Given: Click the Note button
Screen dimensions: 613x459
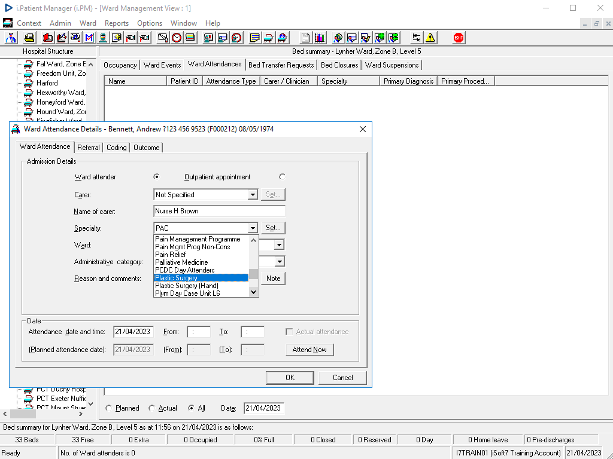Looking at the screenshot, I should (273, 279).
